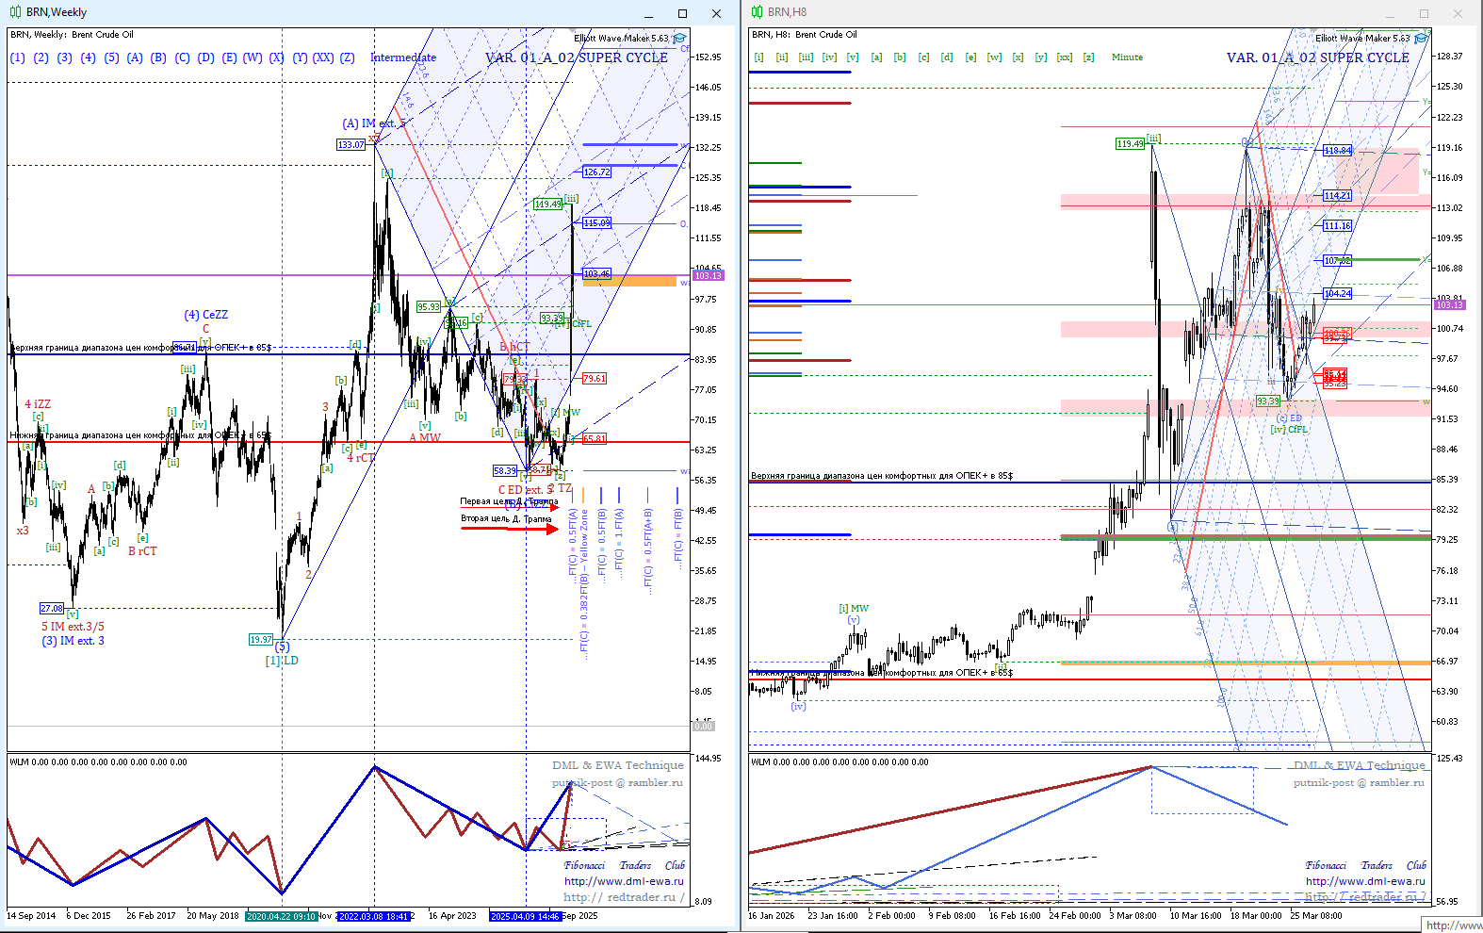Click the VAR. 01_A_02 SUPER CYCLE label in Weekly chart
This screenshot has width=1483, height=933.
click(576, 57)
